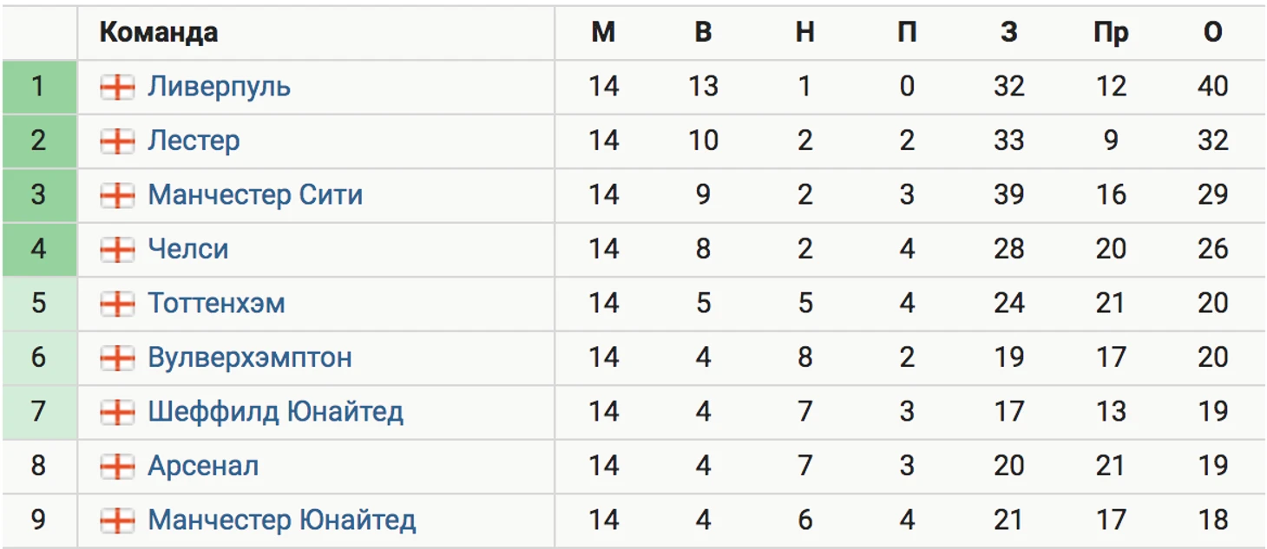The width and height of the screenshot is (1267, 549).
Task: Click the Пр column header
Action: 1111,33
